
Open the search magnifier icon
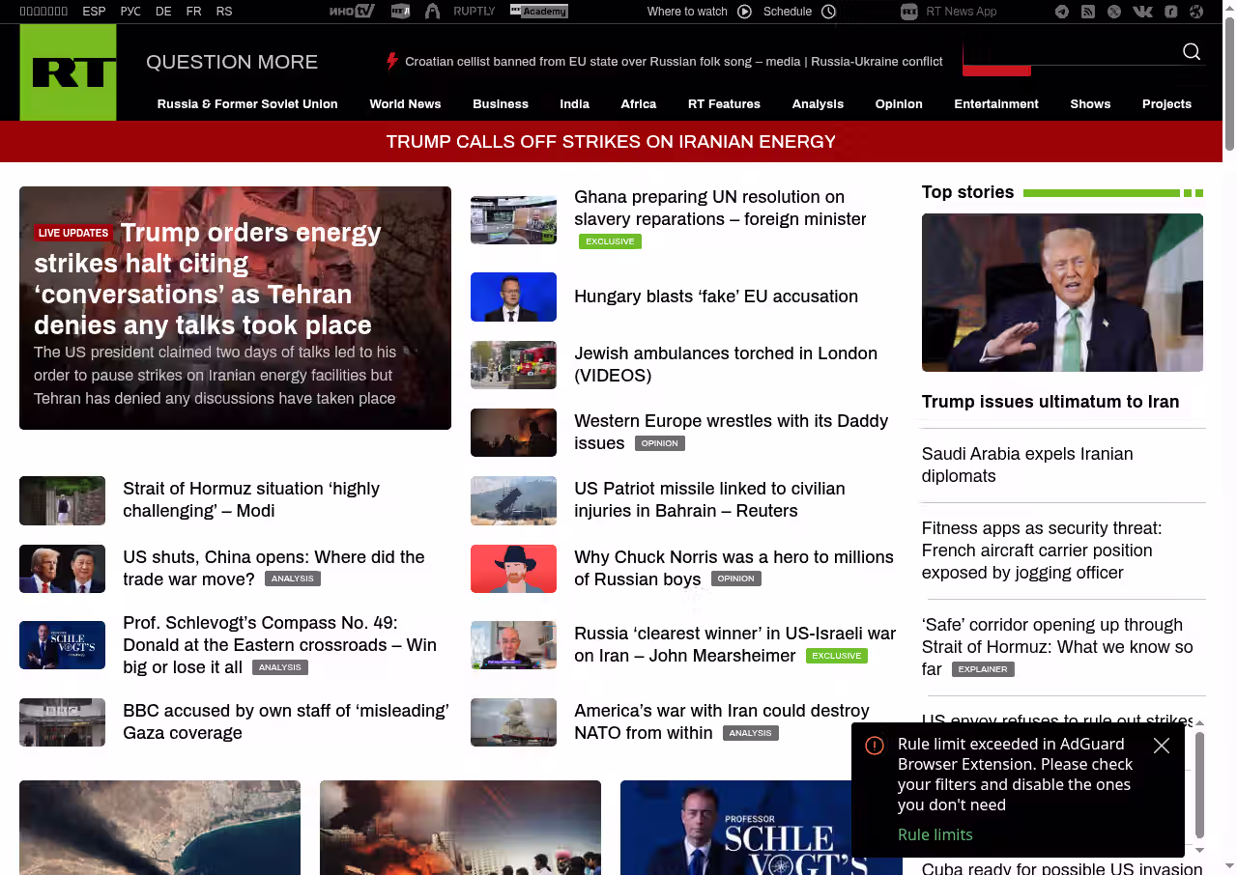pos(1192,52)
